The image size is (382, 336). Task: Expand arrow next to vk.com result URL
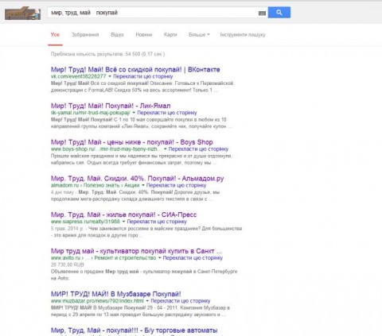tap(110, 76)
